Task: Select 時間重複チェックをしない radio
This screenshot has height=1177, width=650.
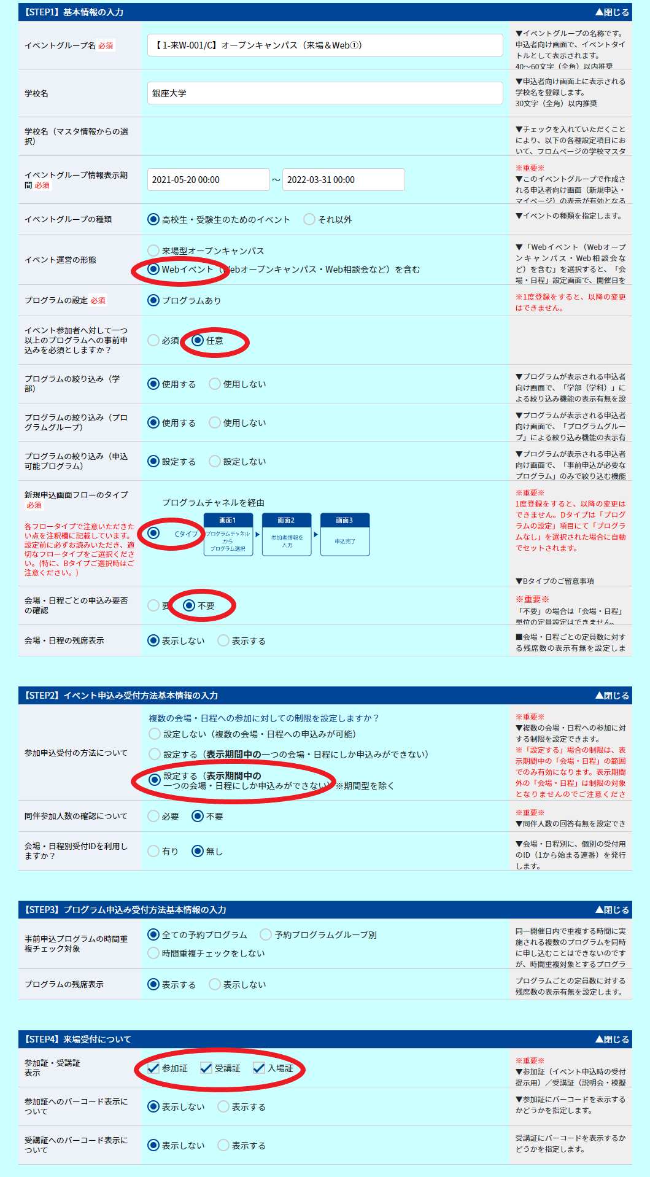Action: tap(154, 953)
